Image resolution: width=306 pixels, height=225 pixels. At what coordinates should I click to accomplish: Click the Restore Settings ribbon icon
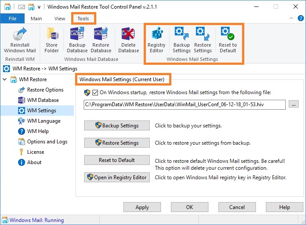coord(203,40)
